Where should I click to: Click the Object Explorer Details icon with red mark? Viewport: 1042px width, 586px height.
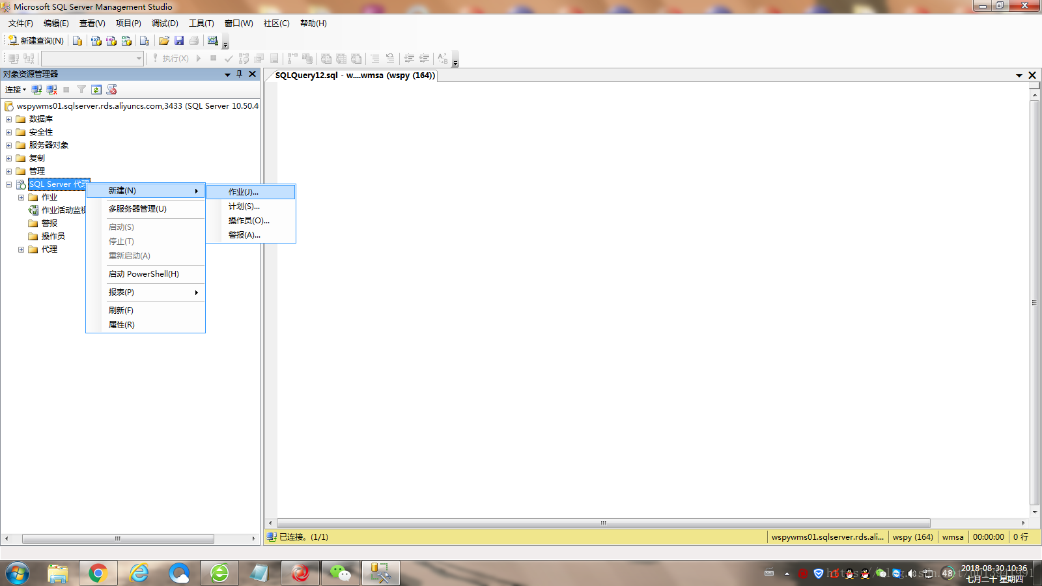pos(112,90)
